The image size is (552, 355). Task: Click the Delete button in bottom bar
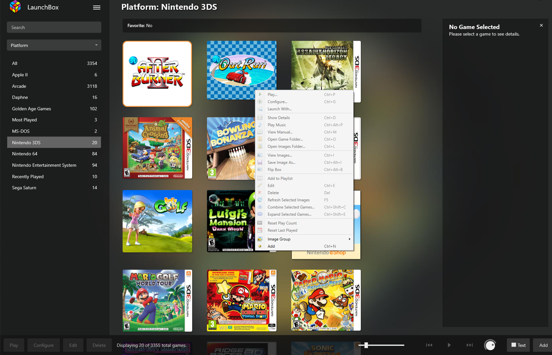click(99, 345)
